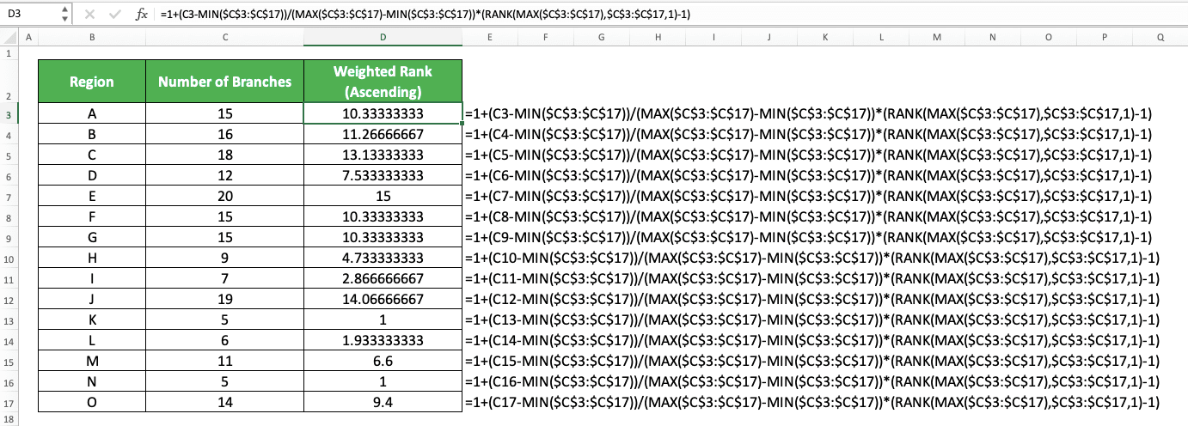
Task: Select row 18 header
Action: (x=9, y=419)
